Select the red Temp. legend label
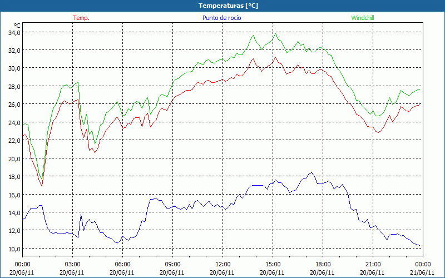The width and height of the screenshot is (445, 278). pyautogui.click(x=81, y=18)
